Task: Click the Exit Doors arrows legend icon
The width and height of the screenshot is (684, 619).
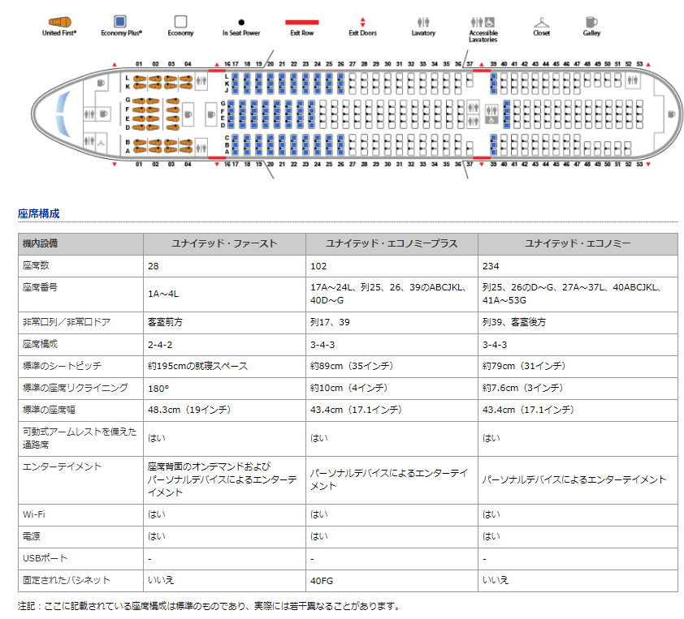Action: tap(362, 22)
